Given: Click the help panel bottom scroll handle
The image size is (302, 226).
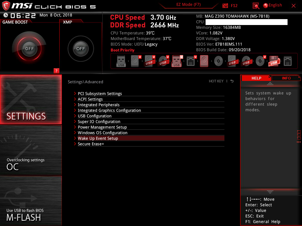Looking at the screenshot, I should coord(270,192).
